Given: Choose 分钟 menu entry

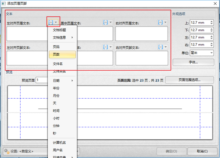Looking at the screenshot, I should pyautogui.click(x=62, y=126).
